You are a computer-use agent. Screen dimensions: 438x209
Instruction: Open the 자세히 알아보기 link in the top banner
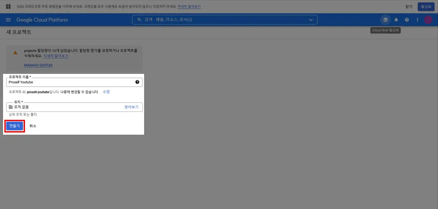tap(189, 7)
